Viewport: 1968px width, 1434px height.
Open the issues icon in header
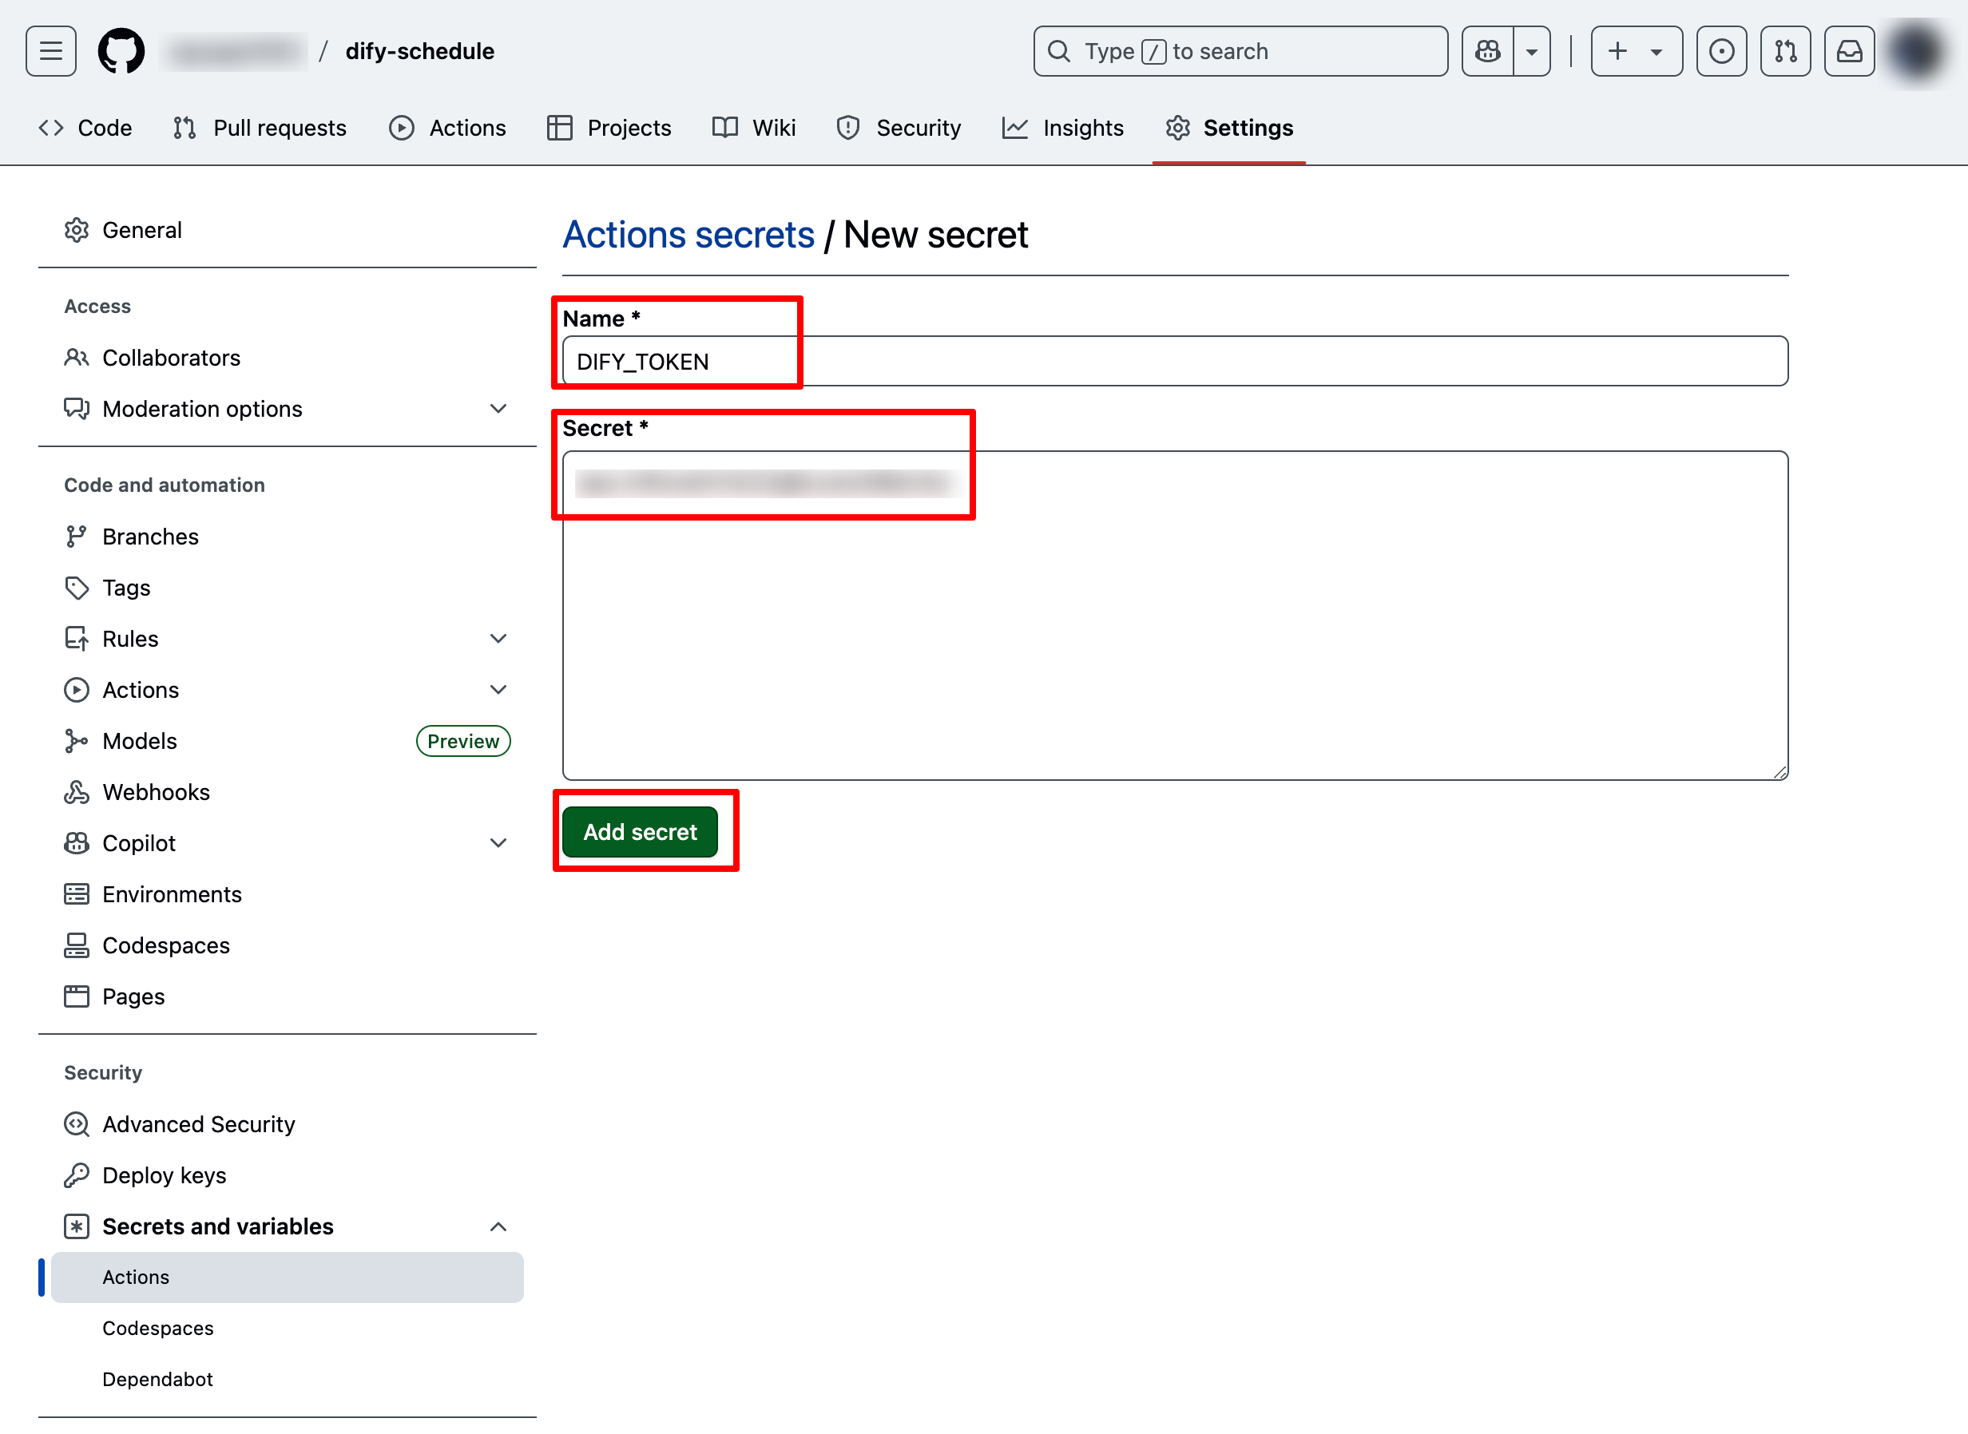(x=1720, y=51)
